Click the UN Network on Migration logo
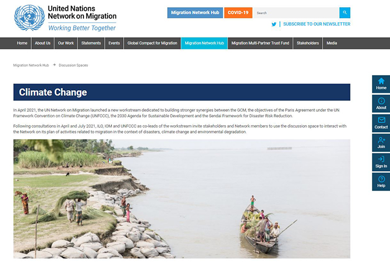The image size is (390, 262). (x=65, y=18)
